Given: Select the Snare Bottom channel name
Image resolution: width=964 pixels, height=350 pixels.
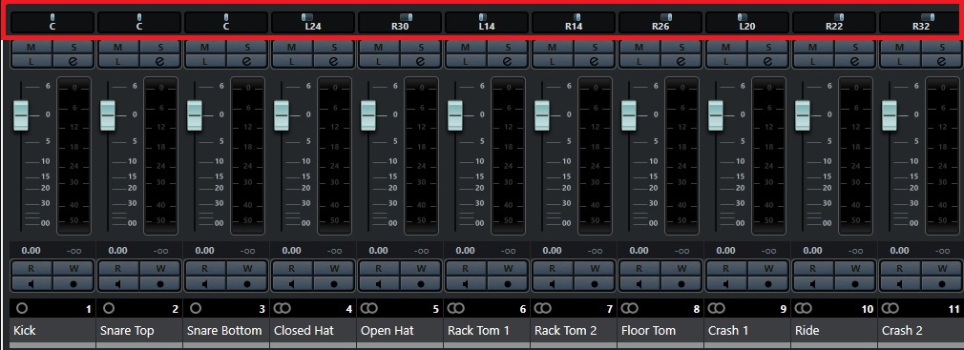Looking at the screenshot, I should pyautogui.click(x=224, y=330).
